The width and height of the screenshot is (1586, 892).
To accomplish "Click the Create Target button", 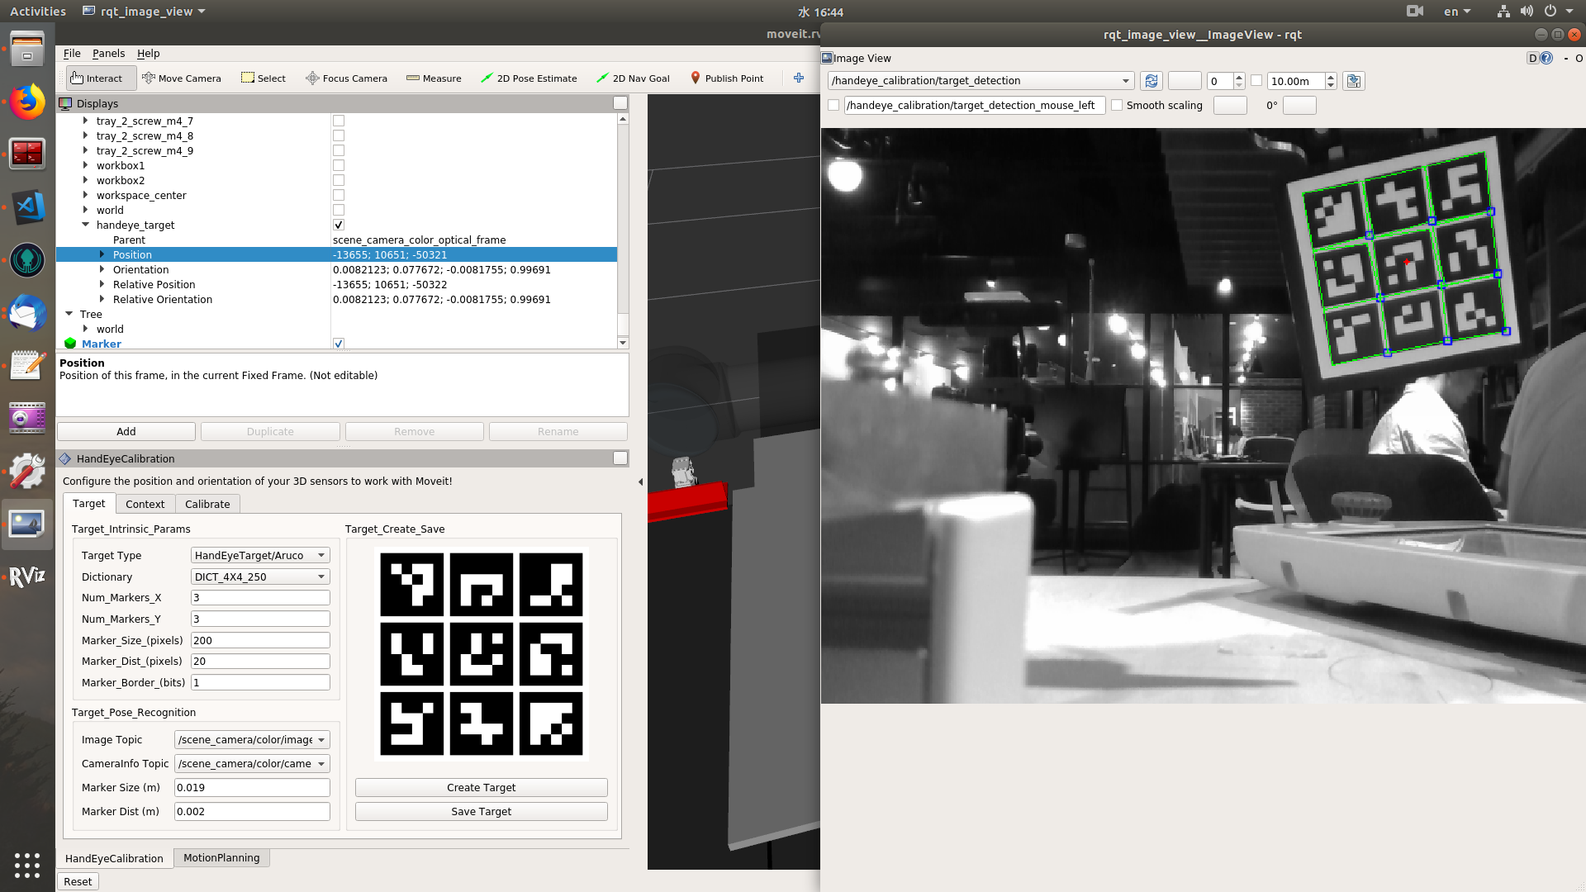I will pos(480,787).
